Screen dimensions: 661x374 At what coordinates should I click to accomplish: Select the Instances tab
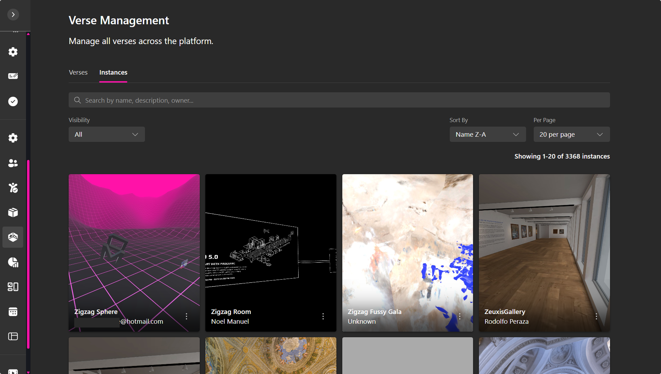coord(113,73)
